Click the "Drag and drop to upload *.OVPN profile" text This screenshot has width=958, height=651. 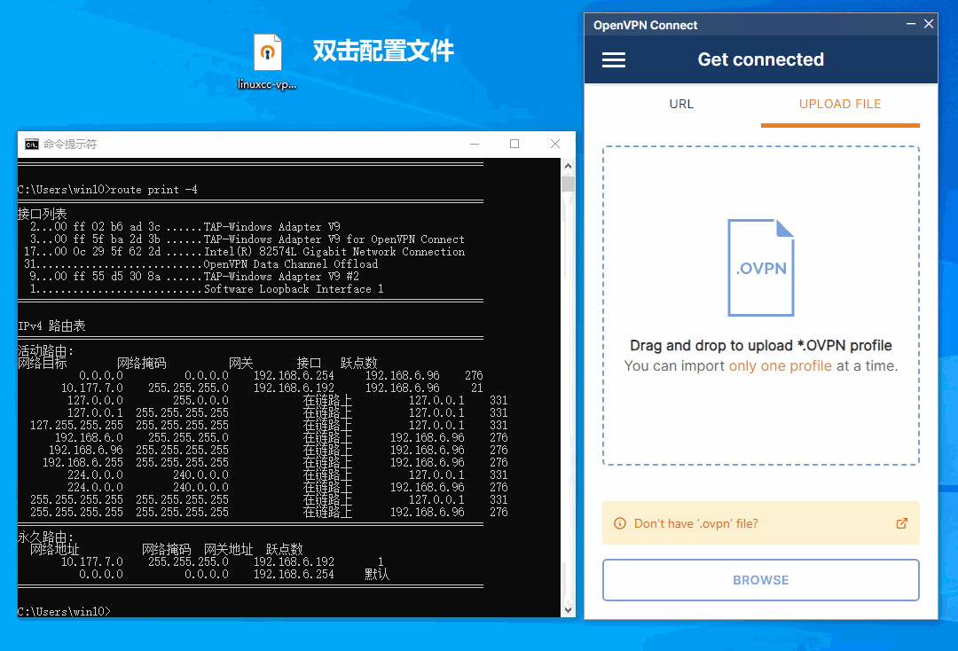(761, 346)
